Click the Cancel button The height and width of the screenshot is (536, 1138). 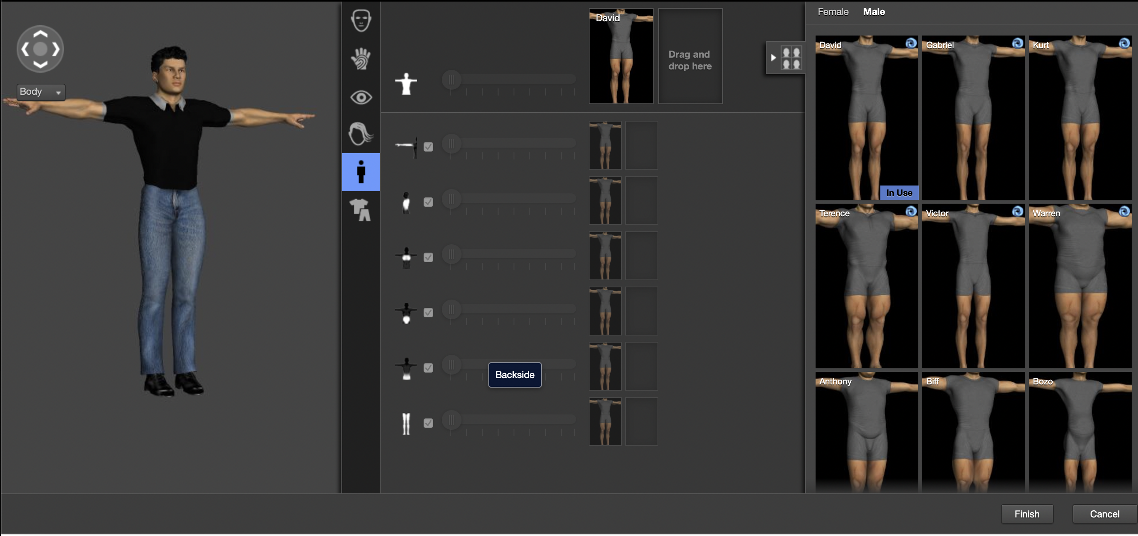pos(1104,514)
